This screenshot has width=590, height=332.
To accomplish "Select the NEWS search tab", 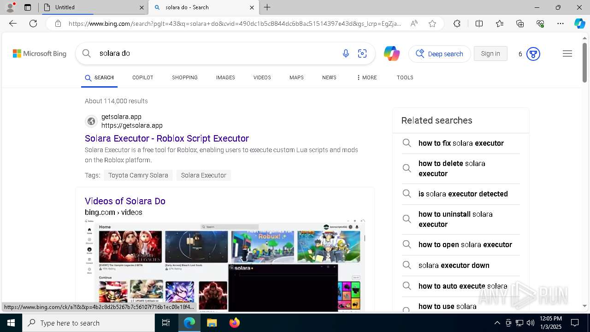I will pos(329,77).
